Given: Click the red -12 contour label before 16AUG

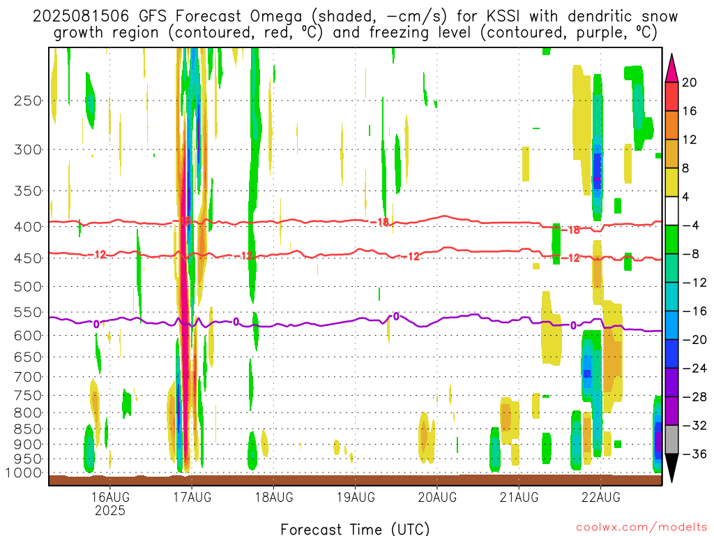Looking at the screenshot, I should 96,254.
